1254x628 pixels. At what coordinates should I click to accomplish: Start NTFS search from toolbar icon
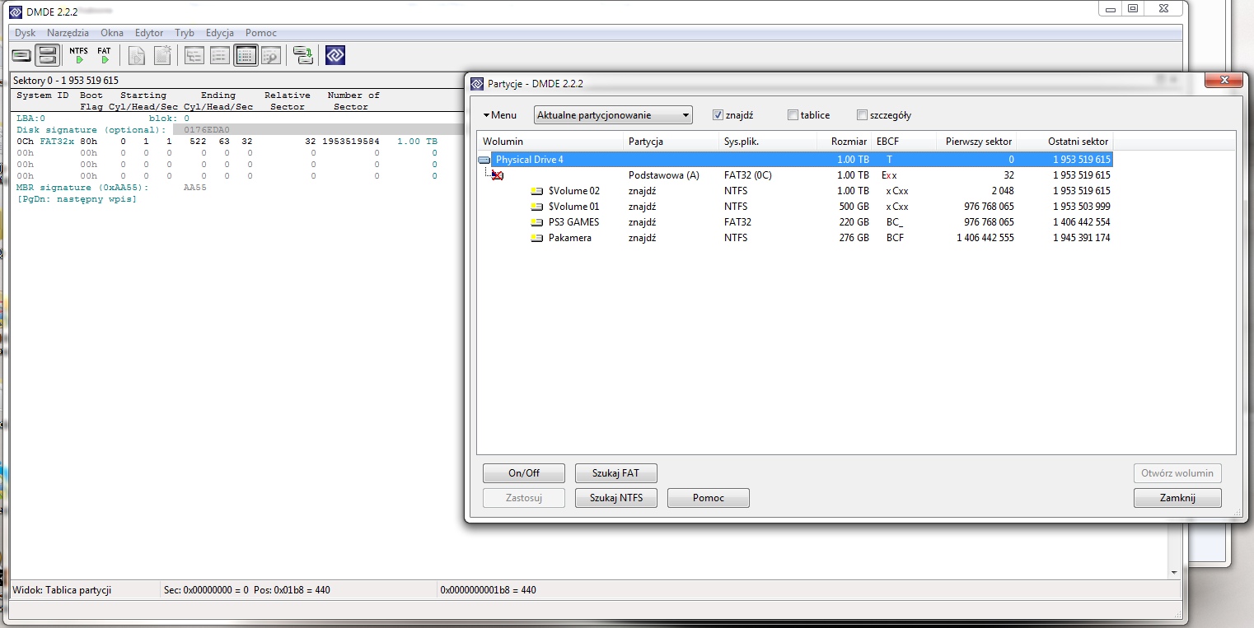(x=78, y=56)
